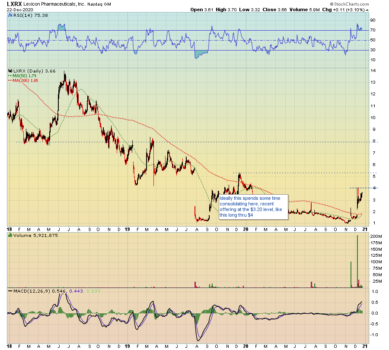Click the 19 year label under the price panel
The height and width of the screenshot is (350, 389).
[127, 229]
